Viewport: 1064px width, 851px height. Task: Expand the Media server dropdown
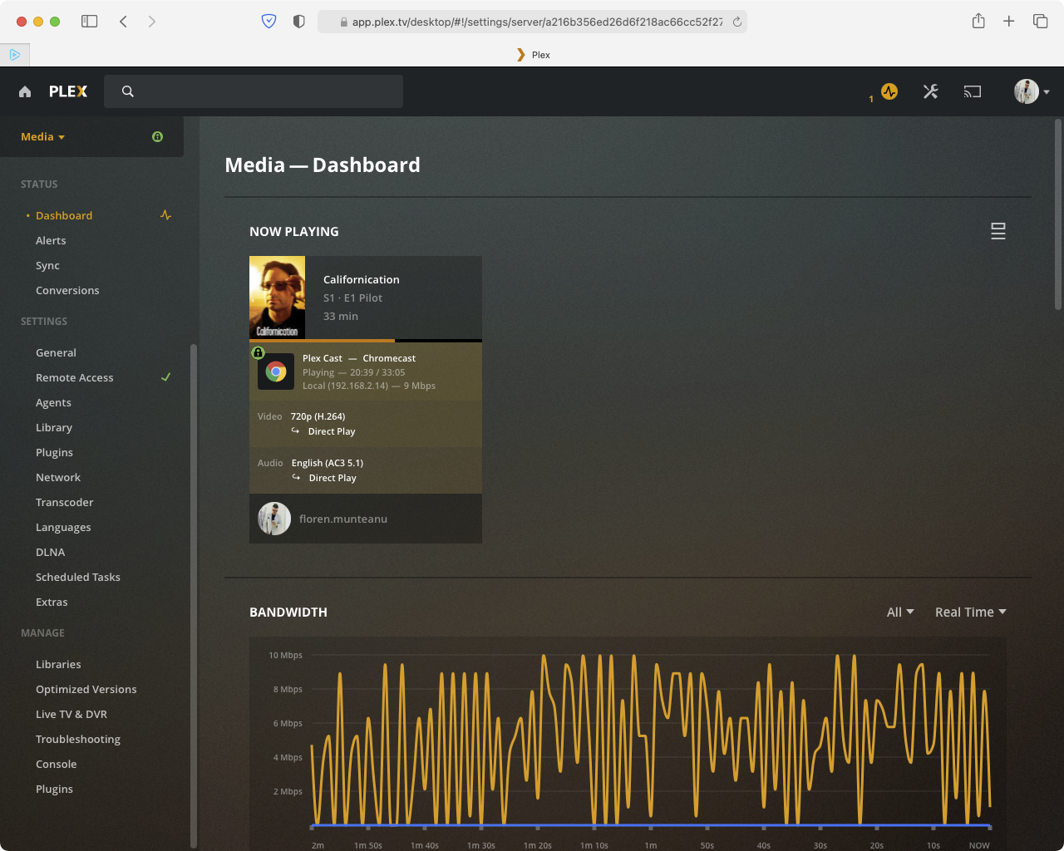coord(42,136)
